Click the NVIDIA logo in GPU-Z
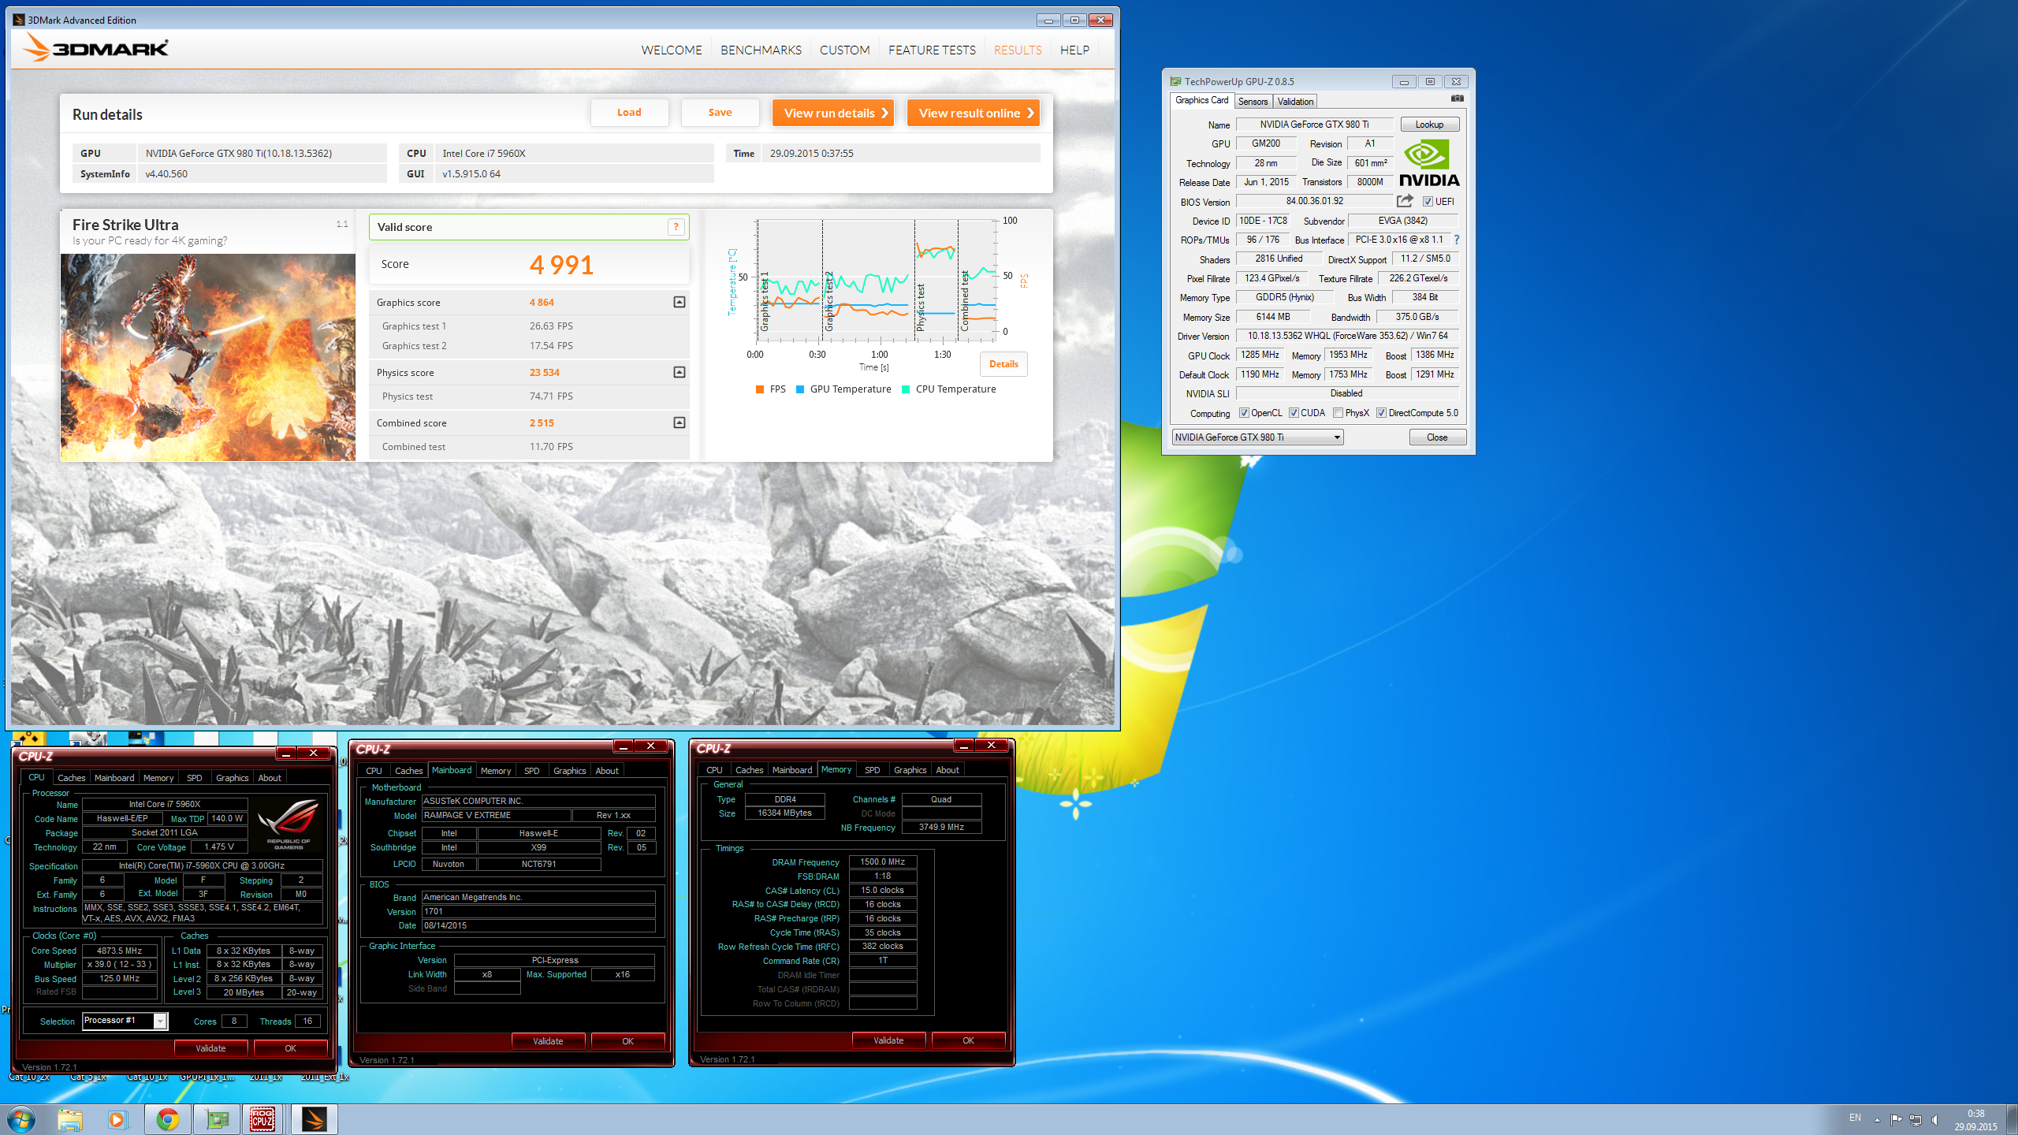This screenshot has height=1135, width=2018. tap(1429, 162)
